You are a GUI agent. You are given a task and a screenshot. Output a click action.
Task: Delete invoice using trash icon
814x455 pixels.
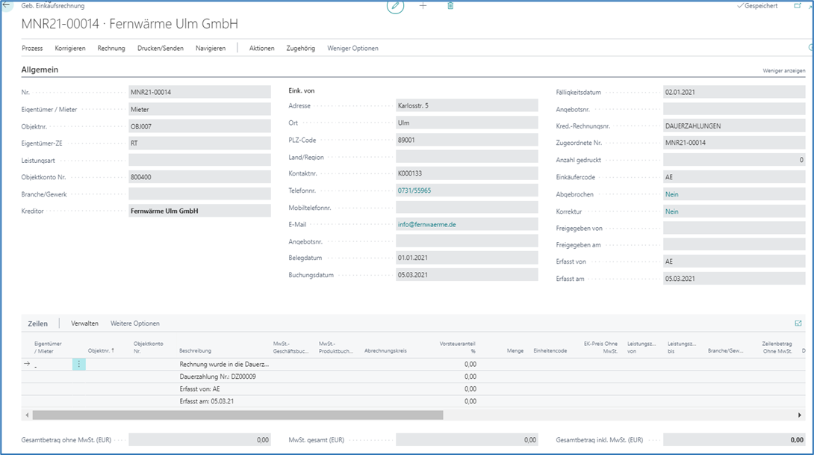pyautogui.click(x=450, y=6)
